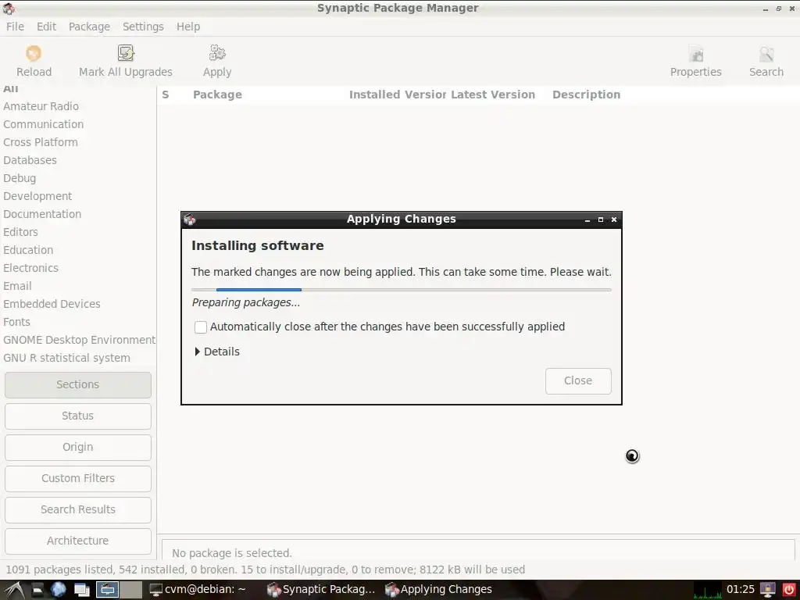Click the Mark All Upgrades icon
800x600 pixels.
[x=126, y=53]
